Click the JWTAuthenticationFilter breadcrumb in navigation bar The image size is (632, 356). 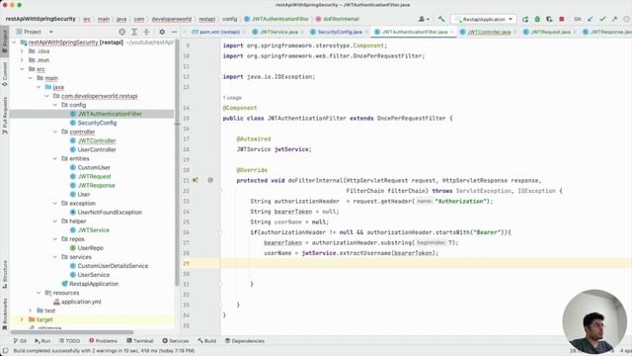pyautogui.click(x=276, y=19)
